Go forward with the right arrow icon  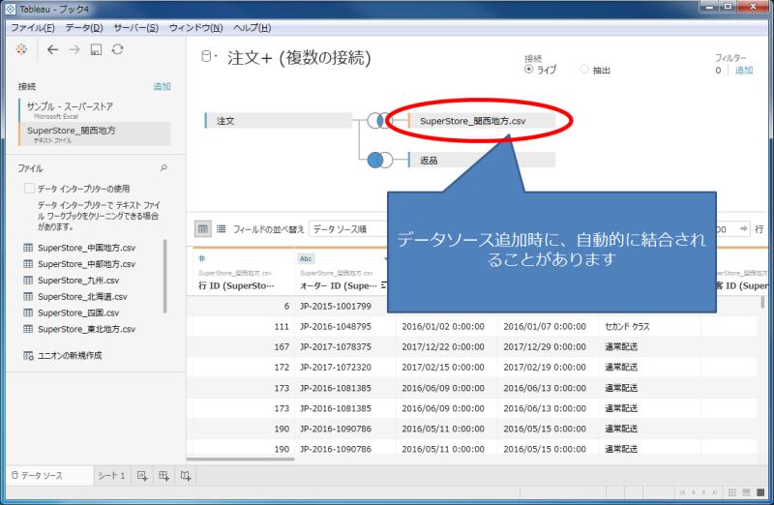tap(74, 49)
